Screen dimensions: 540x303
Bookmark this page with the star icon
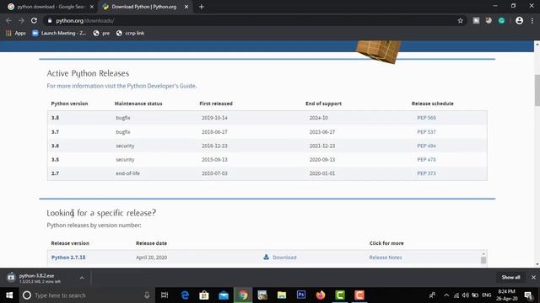click(x=461, y=20)
